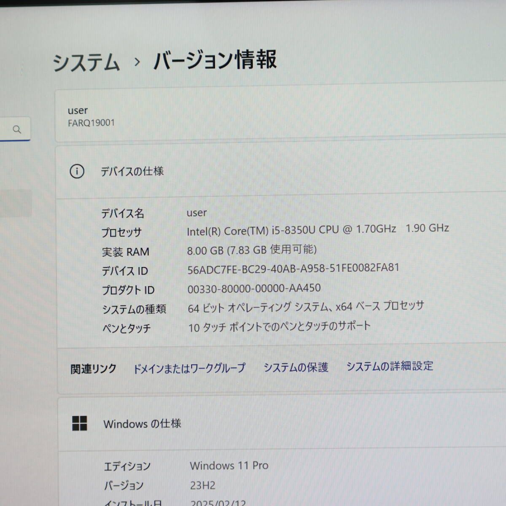Open システムの詳細設定 link
This screenshot has width=506, height=506.
(390, 366)
